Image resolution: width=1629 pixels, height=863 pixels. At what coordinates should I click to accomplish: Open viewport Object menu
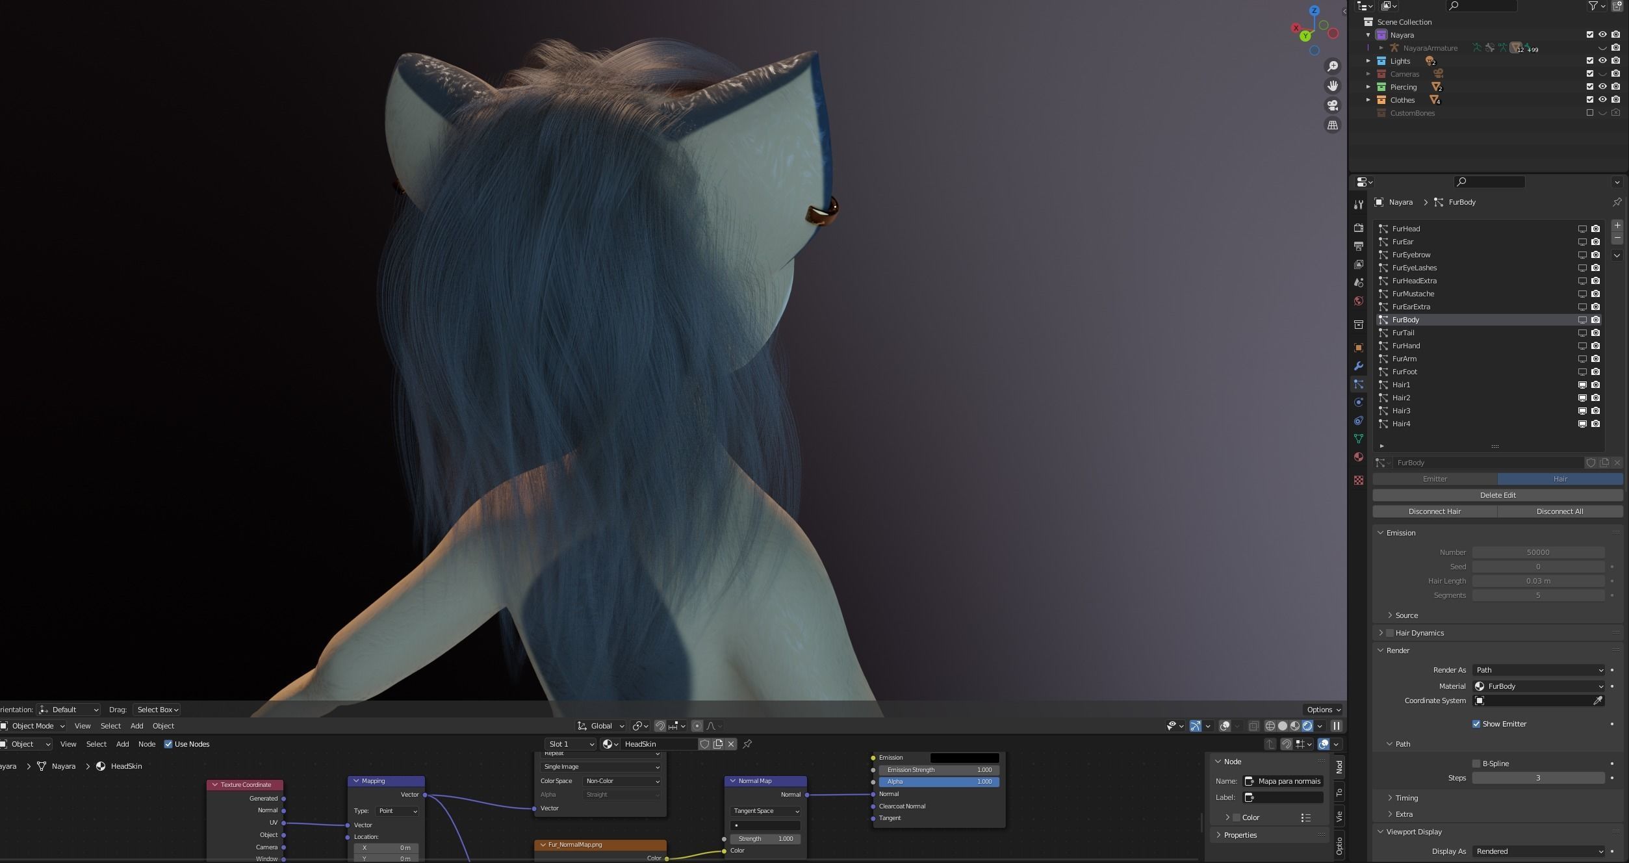tap(163, 726)
